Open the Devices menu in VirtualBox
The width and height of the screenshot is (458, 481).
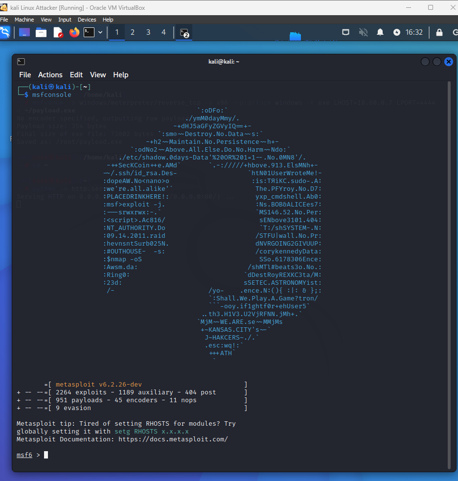[87, 20]
